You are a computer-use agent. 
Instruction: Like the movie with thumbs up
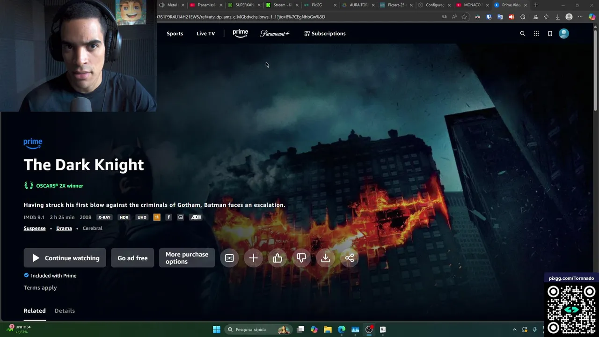point(278,258)
